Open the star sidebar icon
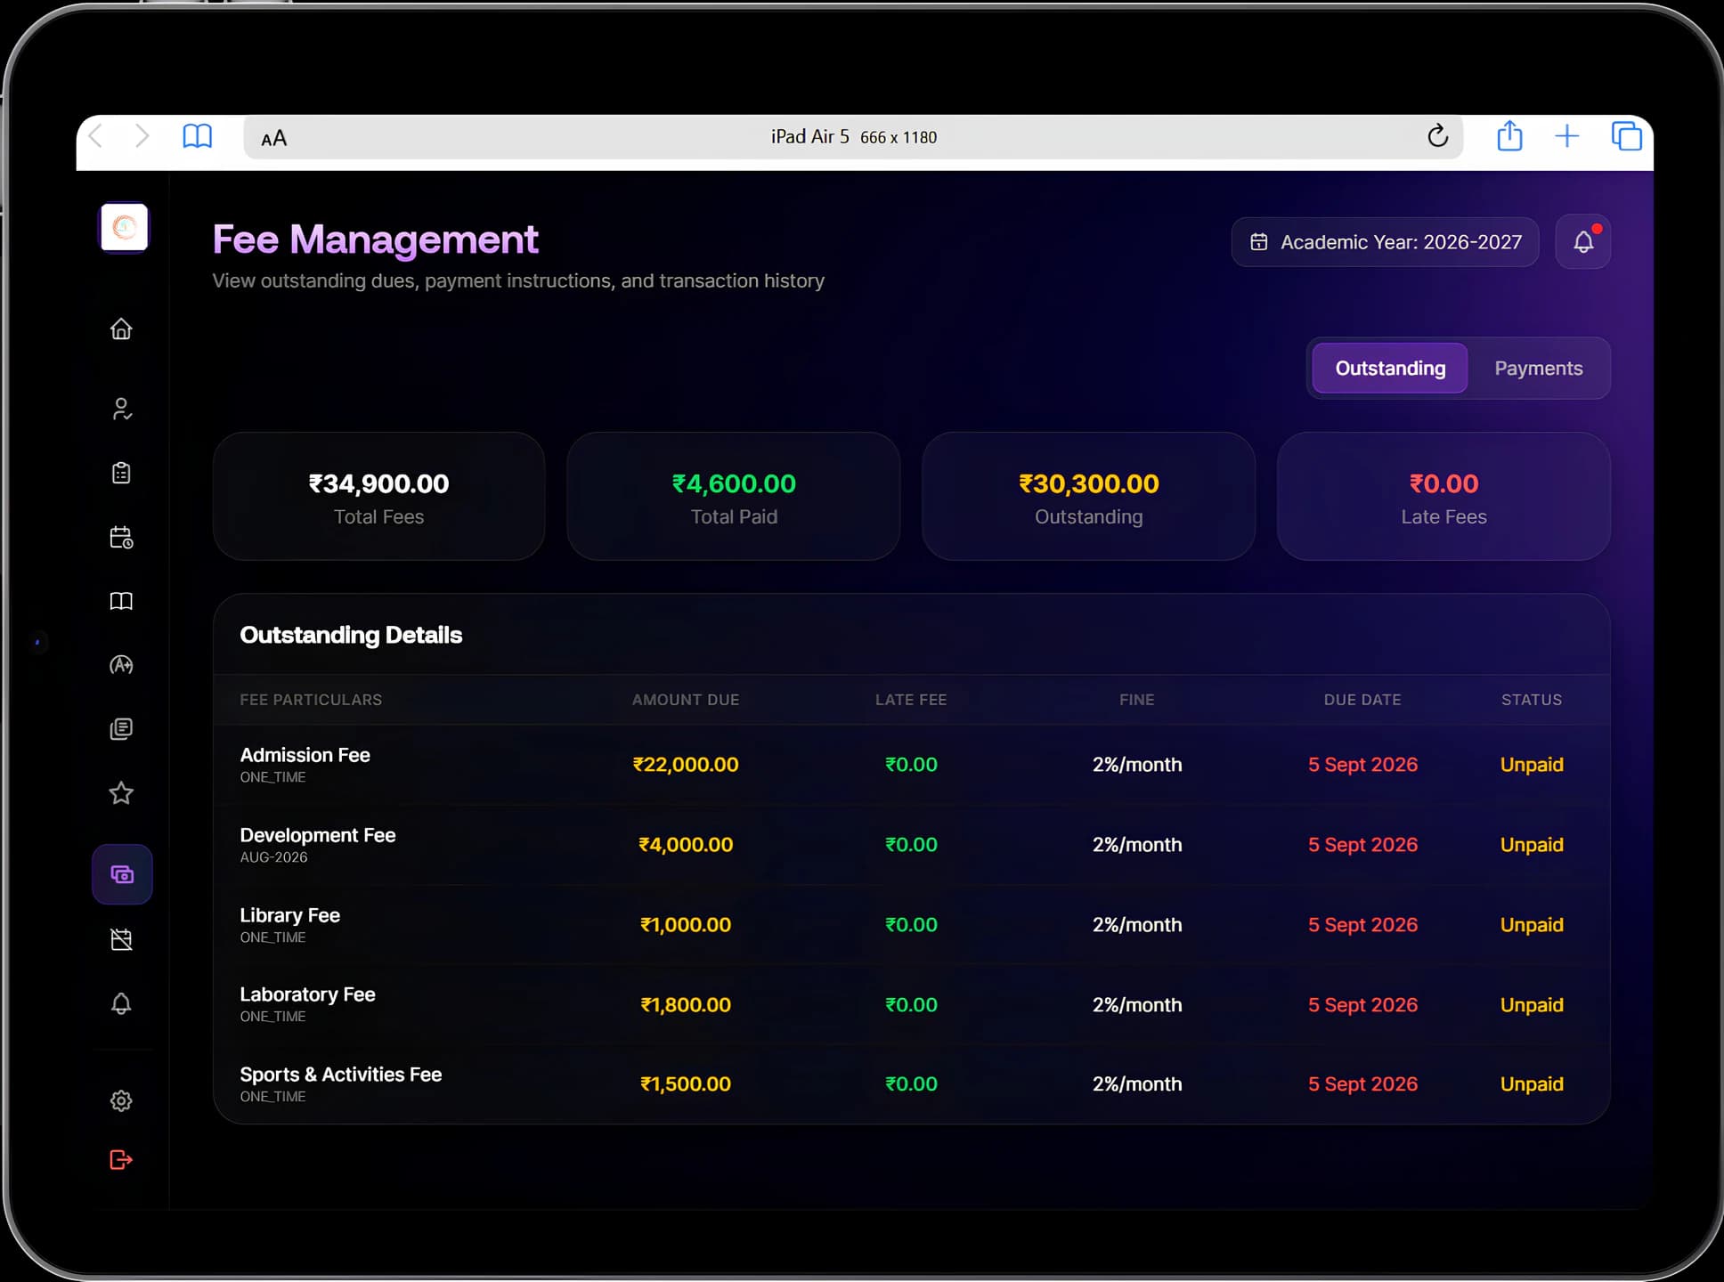 pyautogui.click(x=121, y=793)
